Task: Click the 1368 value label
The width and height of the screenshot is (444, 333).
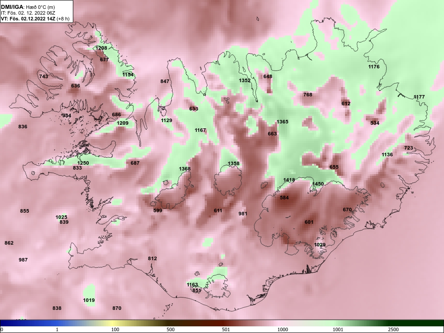Action: pos(185,169)
